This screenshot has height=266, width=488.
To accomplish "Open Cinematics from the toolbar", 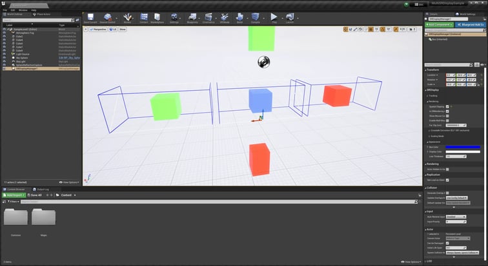I will pos(208,17).
